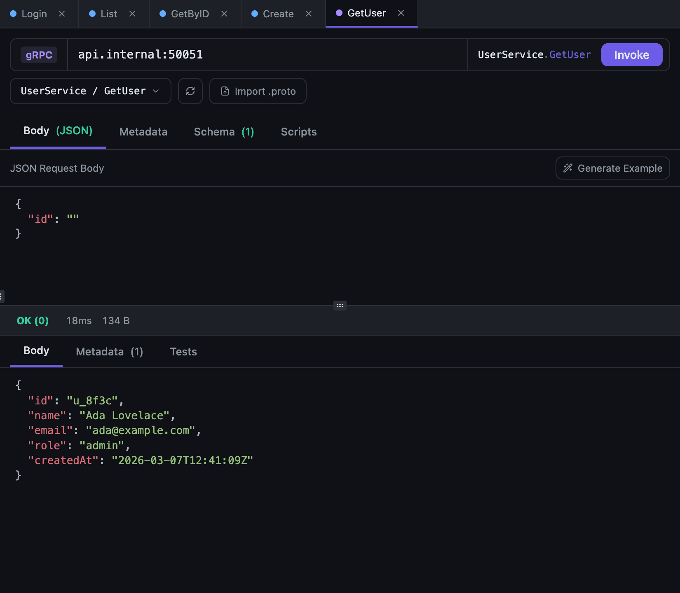Close the GetByID tab

(224, 14)
